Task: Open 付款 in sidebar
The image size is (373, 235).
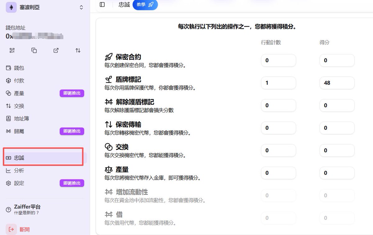Action: coord(45,81)
